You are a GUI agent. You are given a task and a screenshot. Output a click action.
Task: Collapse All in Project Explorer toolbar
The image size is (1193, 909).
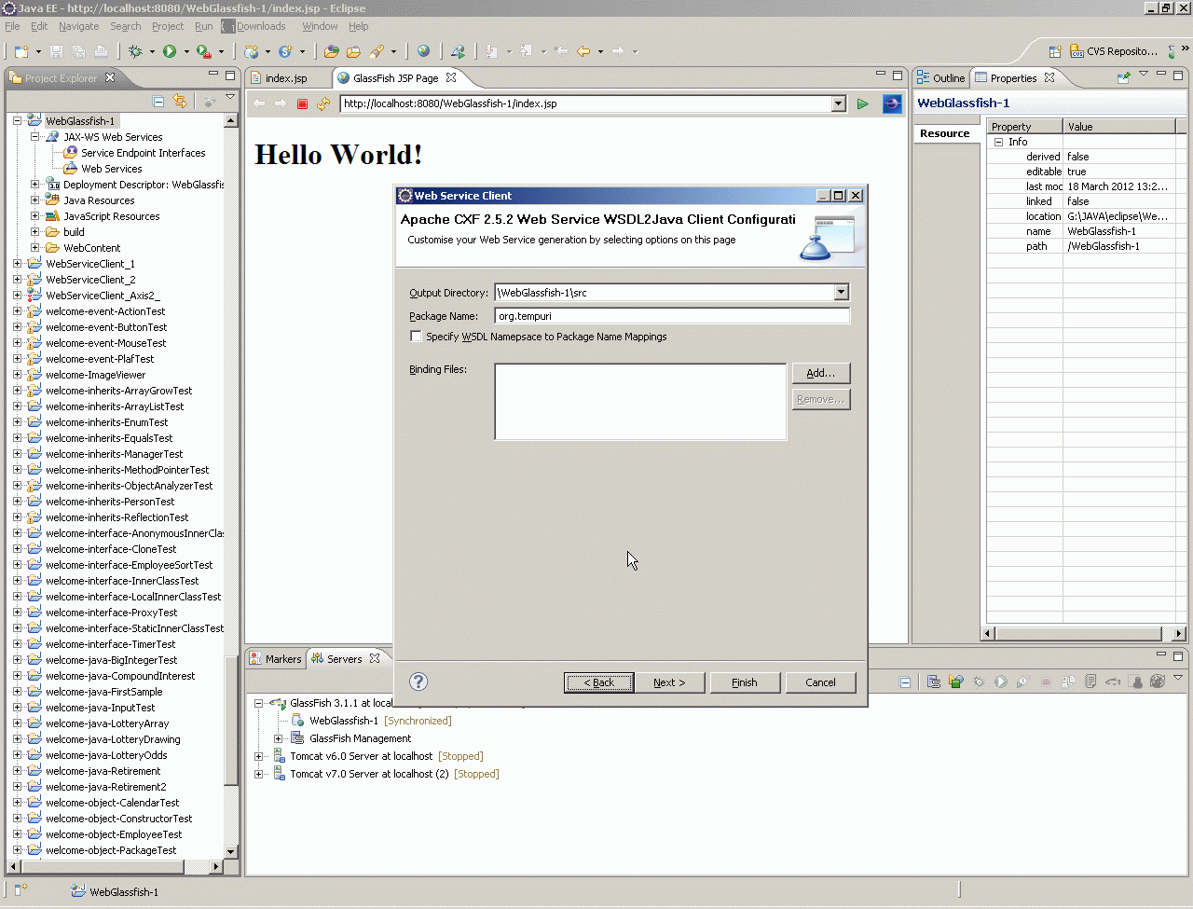click(158, 102)
